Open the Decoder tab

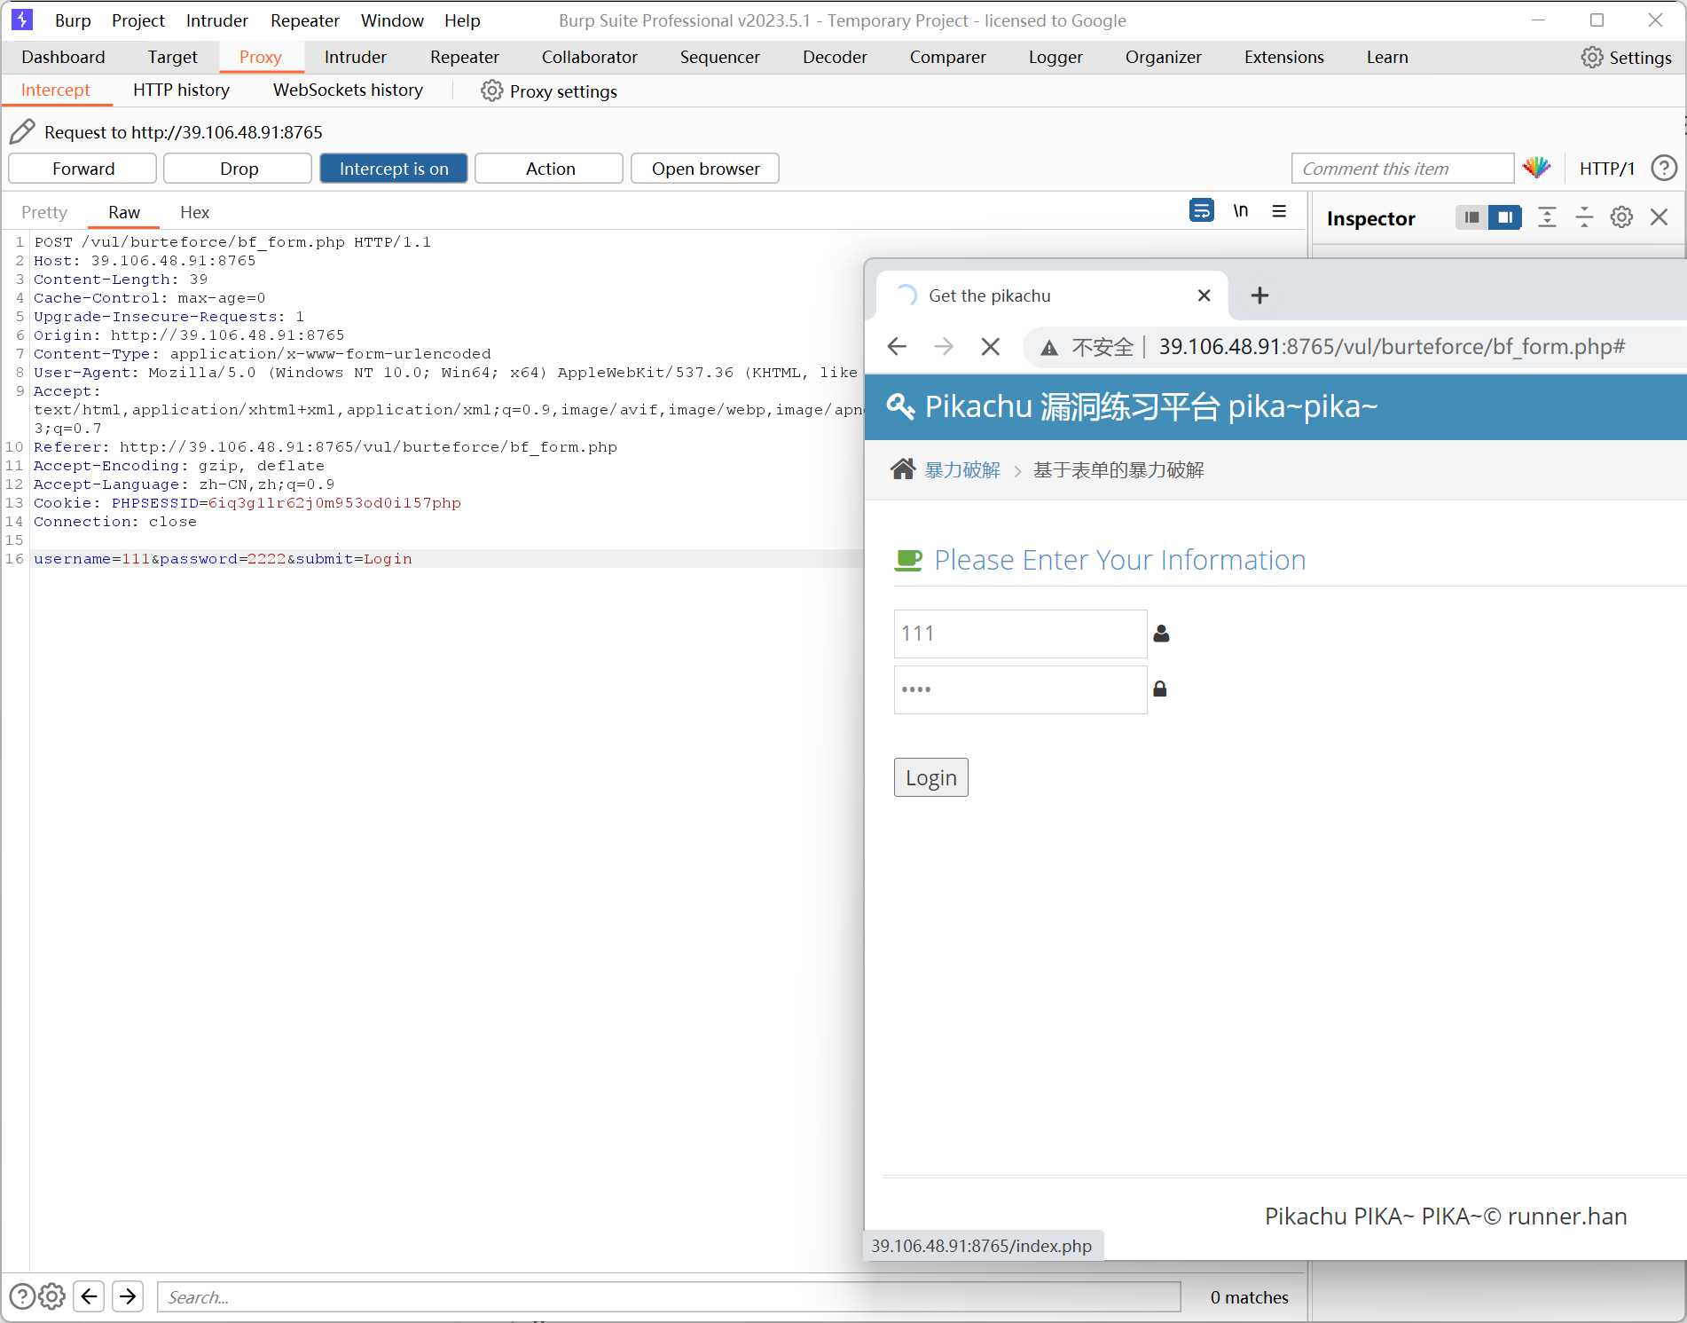[x=835, y=58]
